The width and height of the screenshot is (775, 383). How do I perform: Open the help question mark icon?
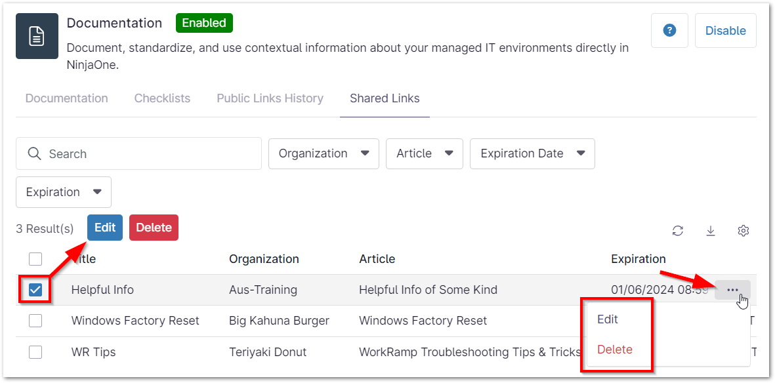[x=669, y=30]
